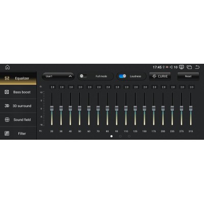Viewport: 204px width, 204px height.
Task: Switch to the second equalizer page dot
Action: tap(120, 136)
